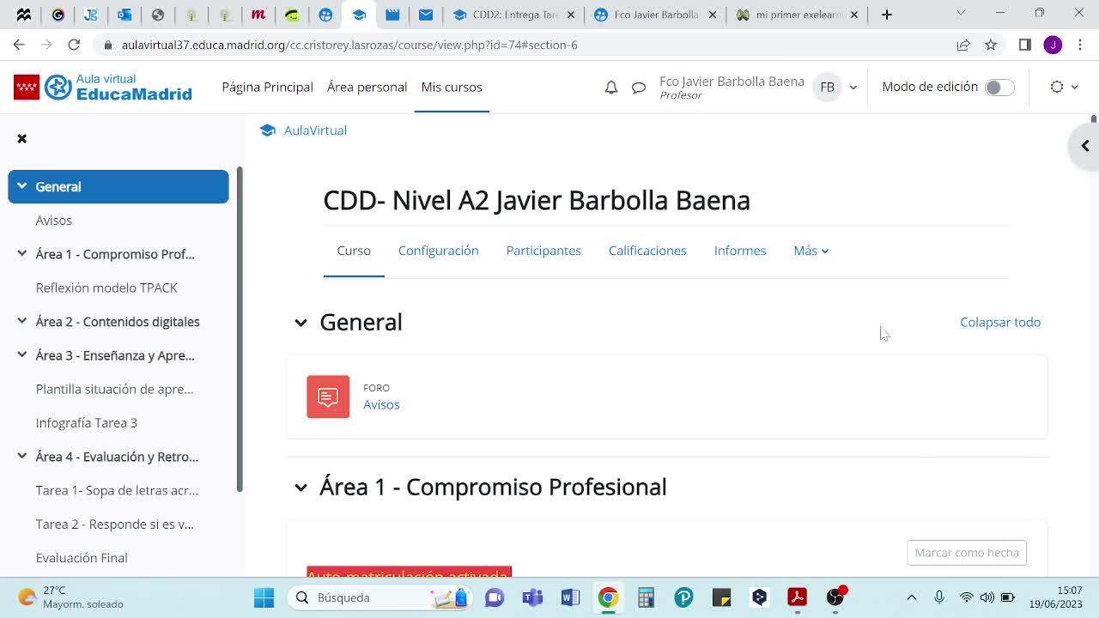Viewport: 1099px width, 618px height.
Task: Open Reflexión modelo TPACK in sidebar
Action: click(x=106, y=288)
